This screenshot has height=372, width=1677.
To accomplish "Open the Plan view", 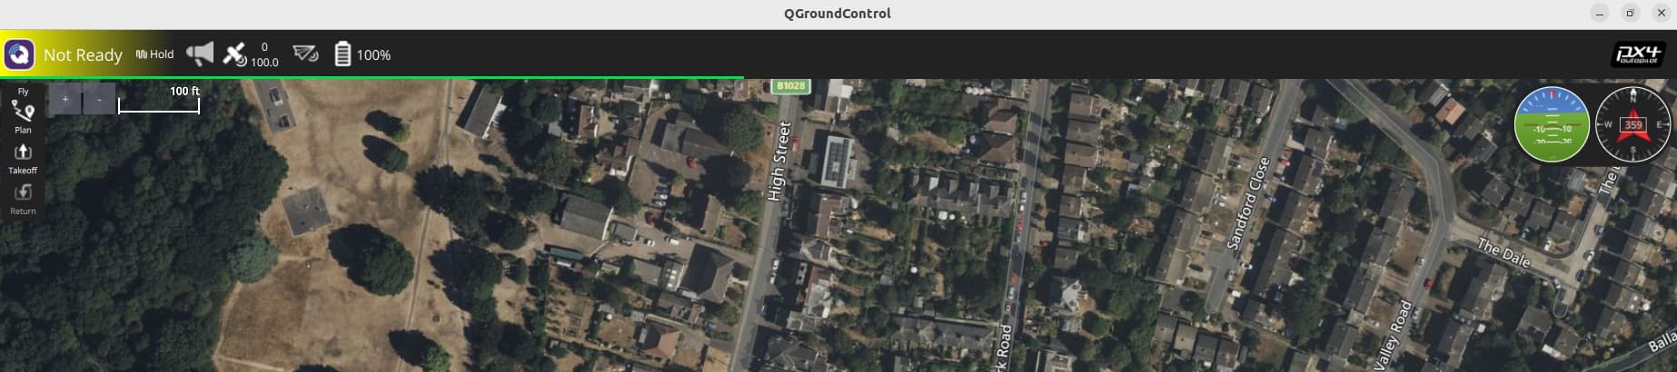I will [23, 117].
